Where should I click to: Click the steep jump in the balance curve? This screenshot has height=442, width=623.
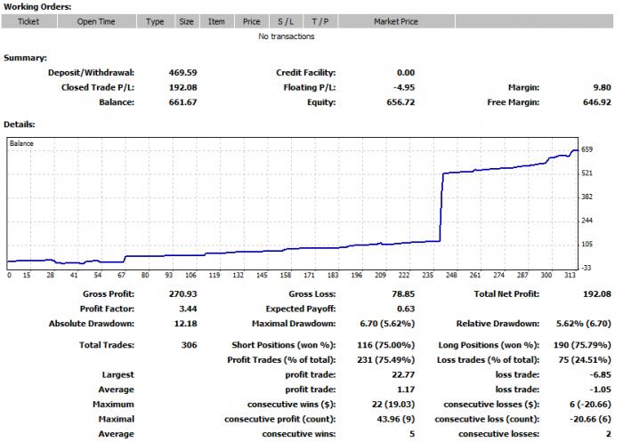click(441, 206)
